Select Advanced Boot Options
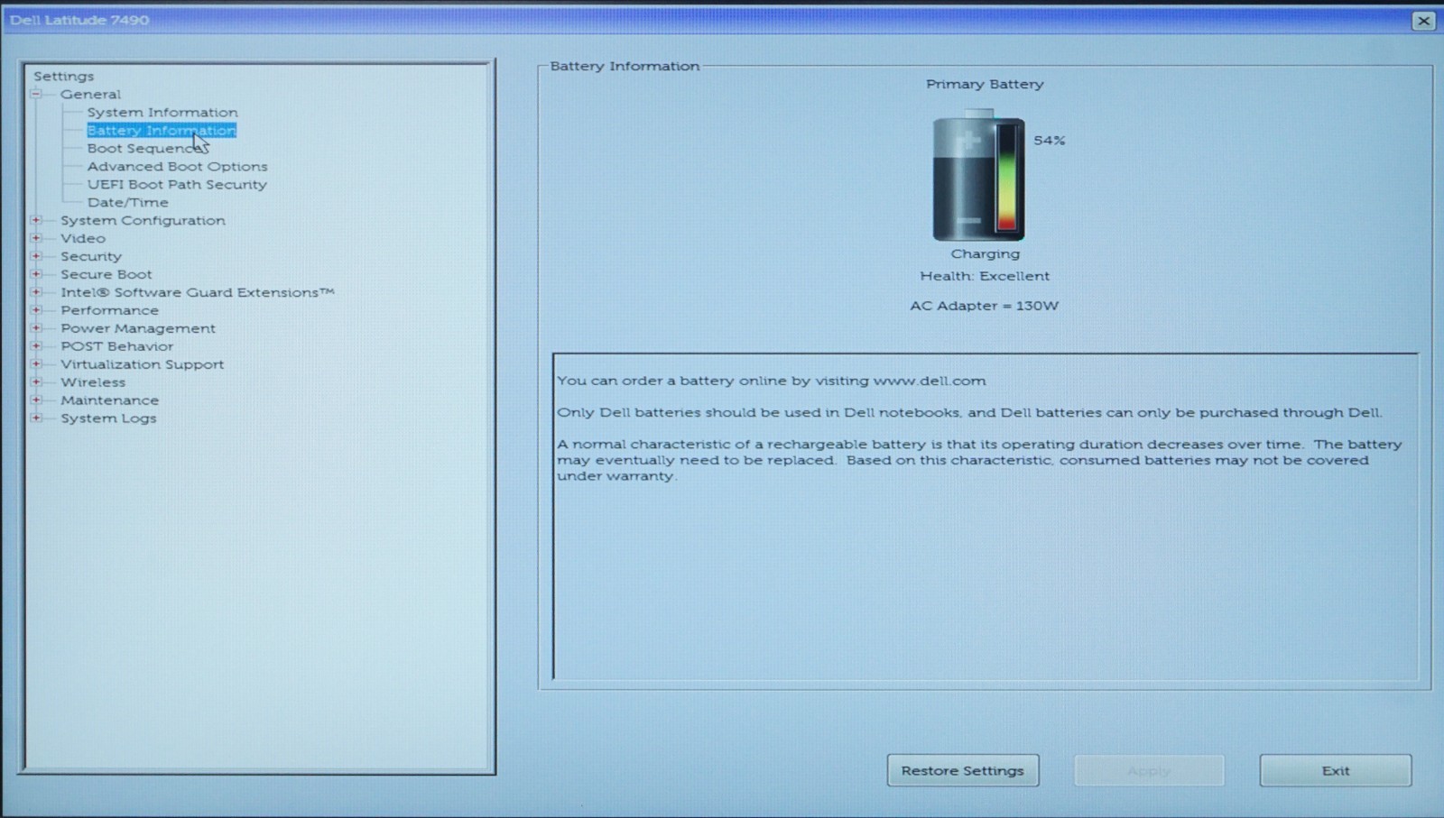The height and width of the screenshot is (818, 1444). coord(177,167)
